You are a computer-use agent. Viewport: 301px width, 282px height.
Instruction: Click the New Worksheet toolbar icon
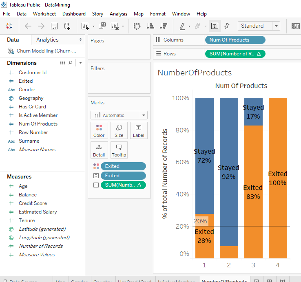coord(85,26)
